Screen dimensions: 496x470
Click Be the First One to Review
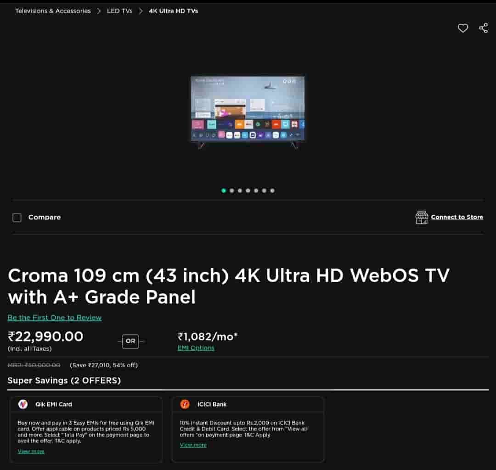[x=55, y=318]
